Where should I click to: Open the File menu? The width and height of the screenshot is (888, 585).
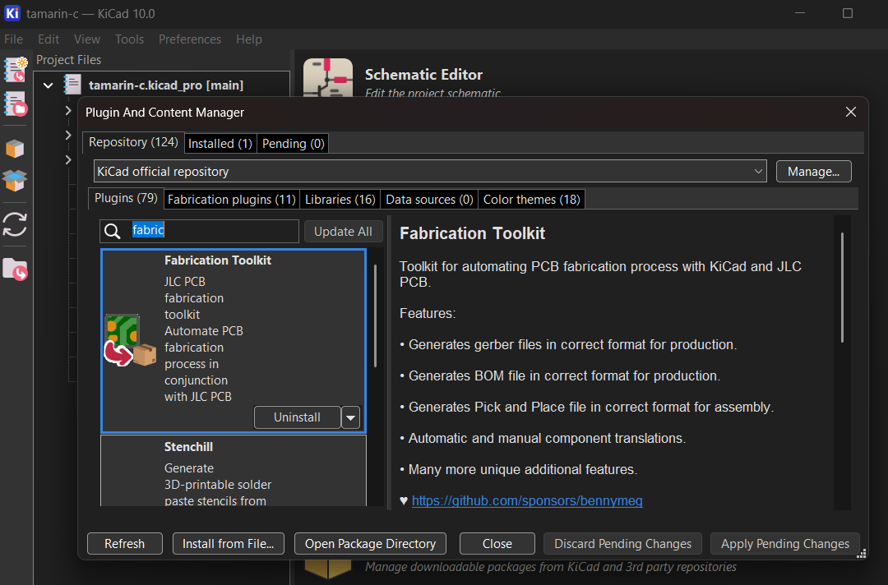coord(14,39)
